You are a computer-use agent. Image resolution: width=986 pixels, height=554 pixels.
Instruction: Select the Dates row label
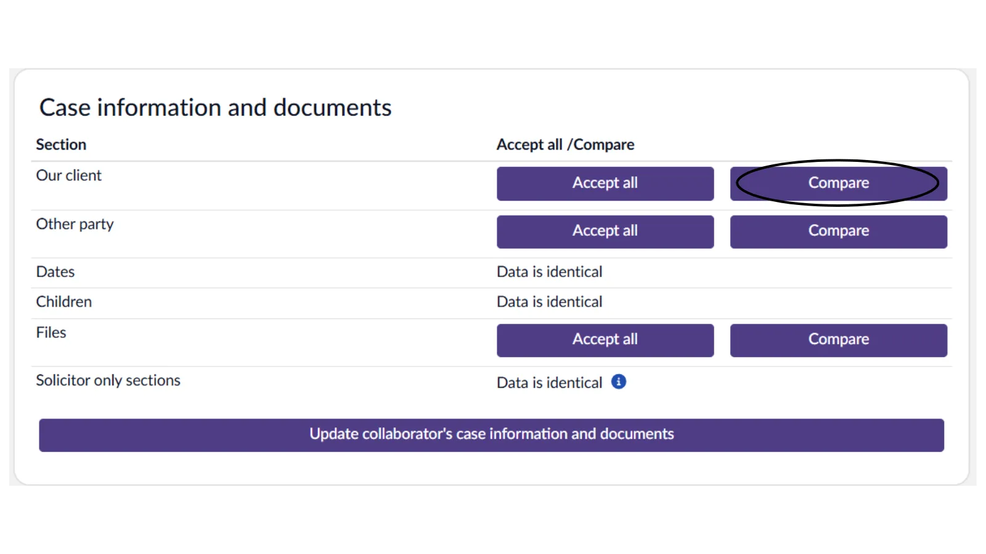pyautogui.click(x=55, y=272)
